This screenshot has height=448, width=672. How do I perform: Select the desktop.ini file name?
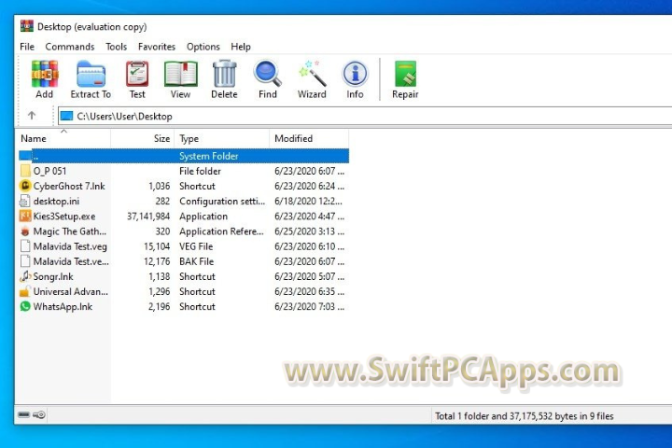[56, 201]
